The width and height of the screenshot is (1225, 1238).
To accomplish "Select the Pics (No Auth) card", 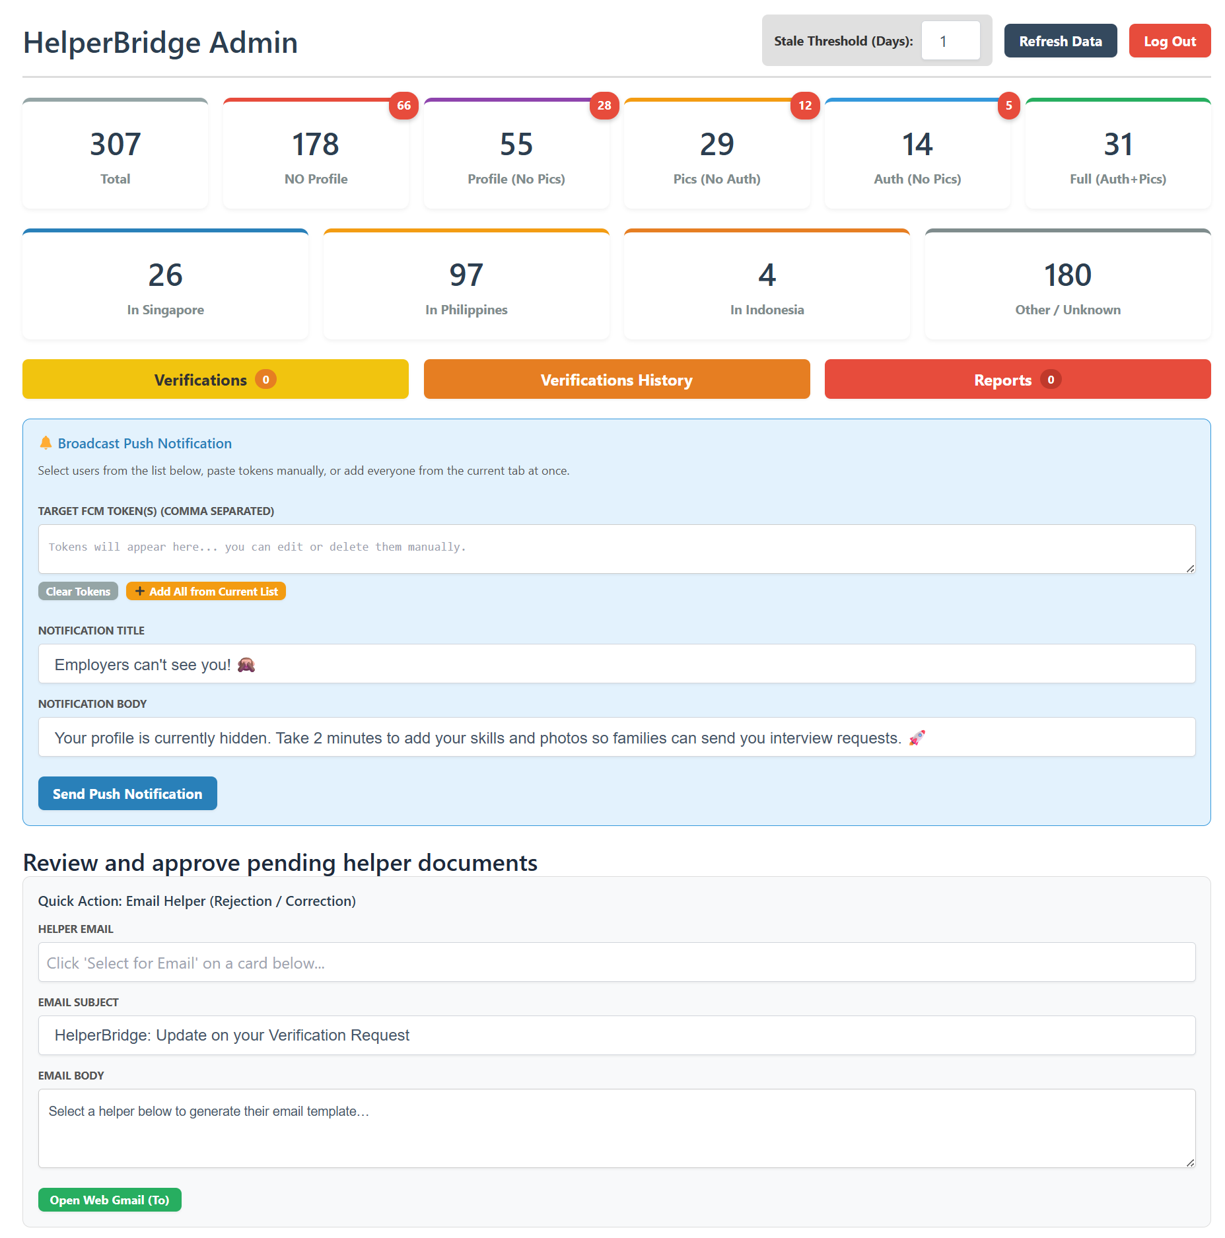I will point(717,154).
